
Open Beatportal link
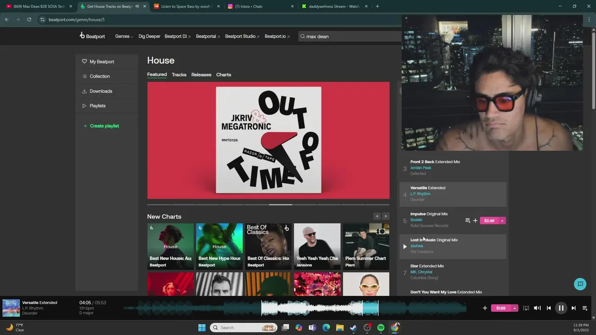208,36
